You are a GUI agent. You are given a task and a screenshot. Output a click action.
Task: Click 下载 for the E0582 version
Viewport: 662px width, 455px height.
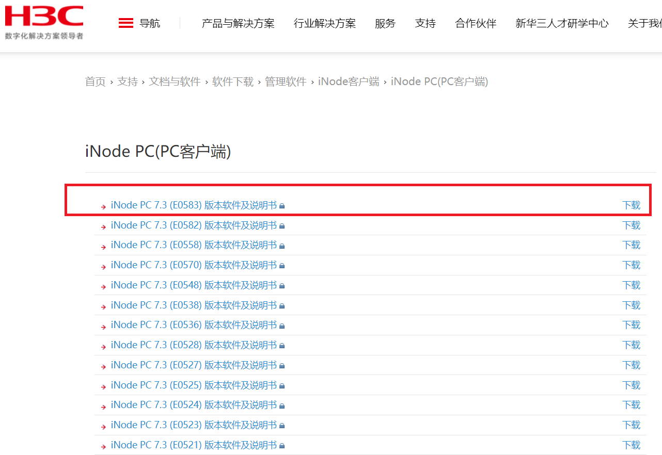point(632,225)
